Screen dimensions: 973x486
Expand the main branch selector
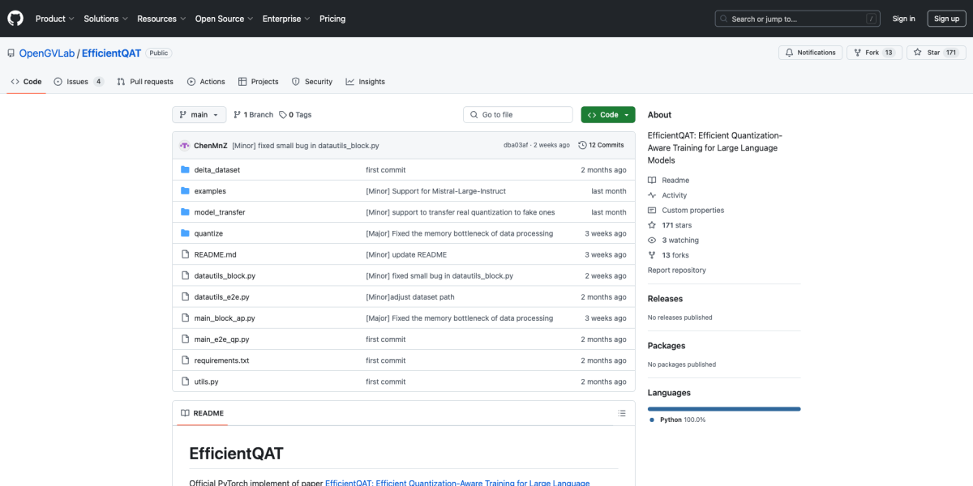coord(199,114)
